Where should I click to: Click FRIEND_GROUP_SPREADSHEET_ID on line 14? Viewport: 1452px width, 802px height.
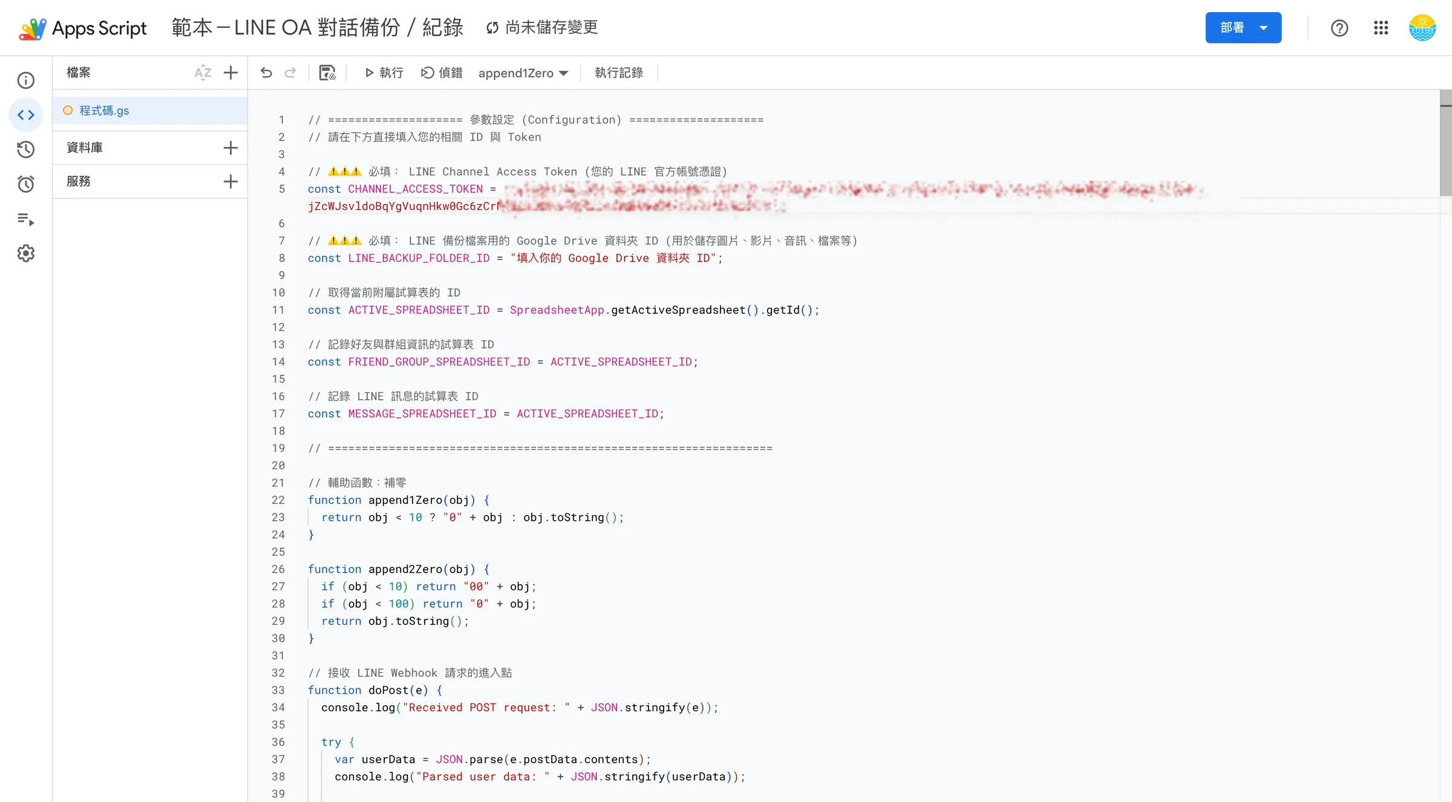point(439,362)
